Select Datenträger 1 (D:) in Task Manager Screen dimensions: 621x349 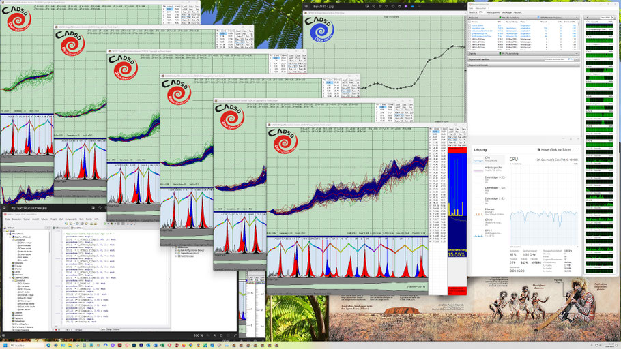[x=489, y=191]
